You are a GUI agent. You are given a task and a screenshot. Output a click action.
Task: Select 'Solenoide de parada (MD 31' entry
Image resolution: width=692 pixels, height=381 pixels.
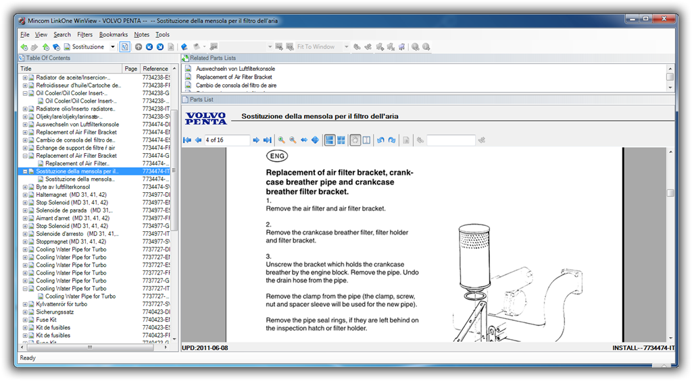coord(74,210)
